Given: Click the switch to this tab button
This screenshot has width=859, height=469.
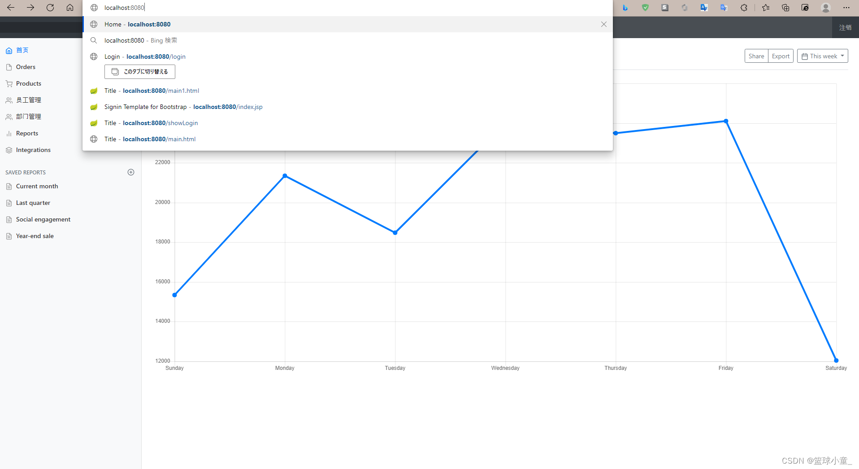Looking at the screenshot, I should pos(140,72).
